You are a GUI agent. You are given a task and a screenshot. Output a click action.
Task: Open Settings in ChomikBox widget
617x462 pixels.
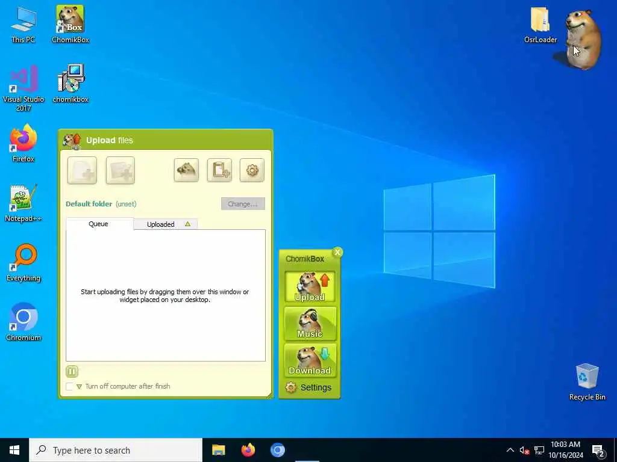[x=309, y=388]
